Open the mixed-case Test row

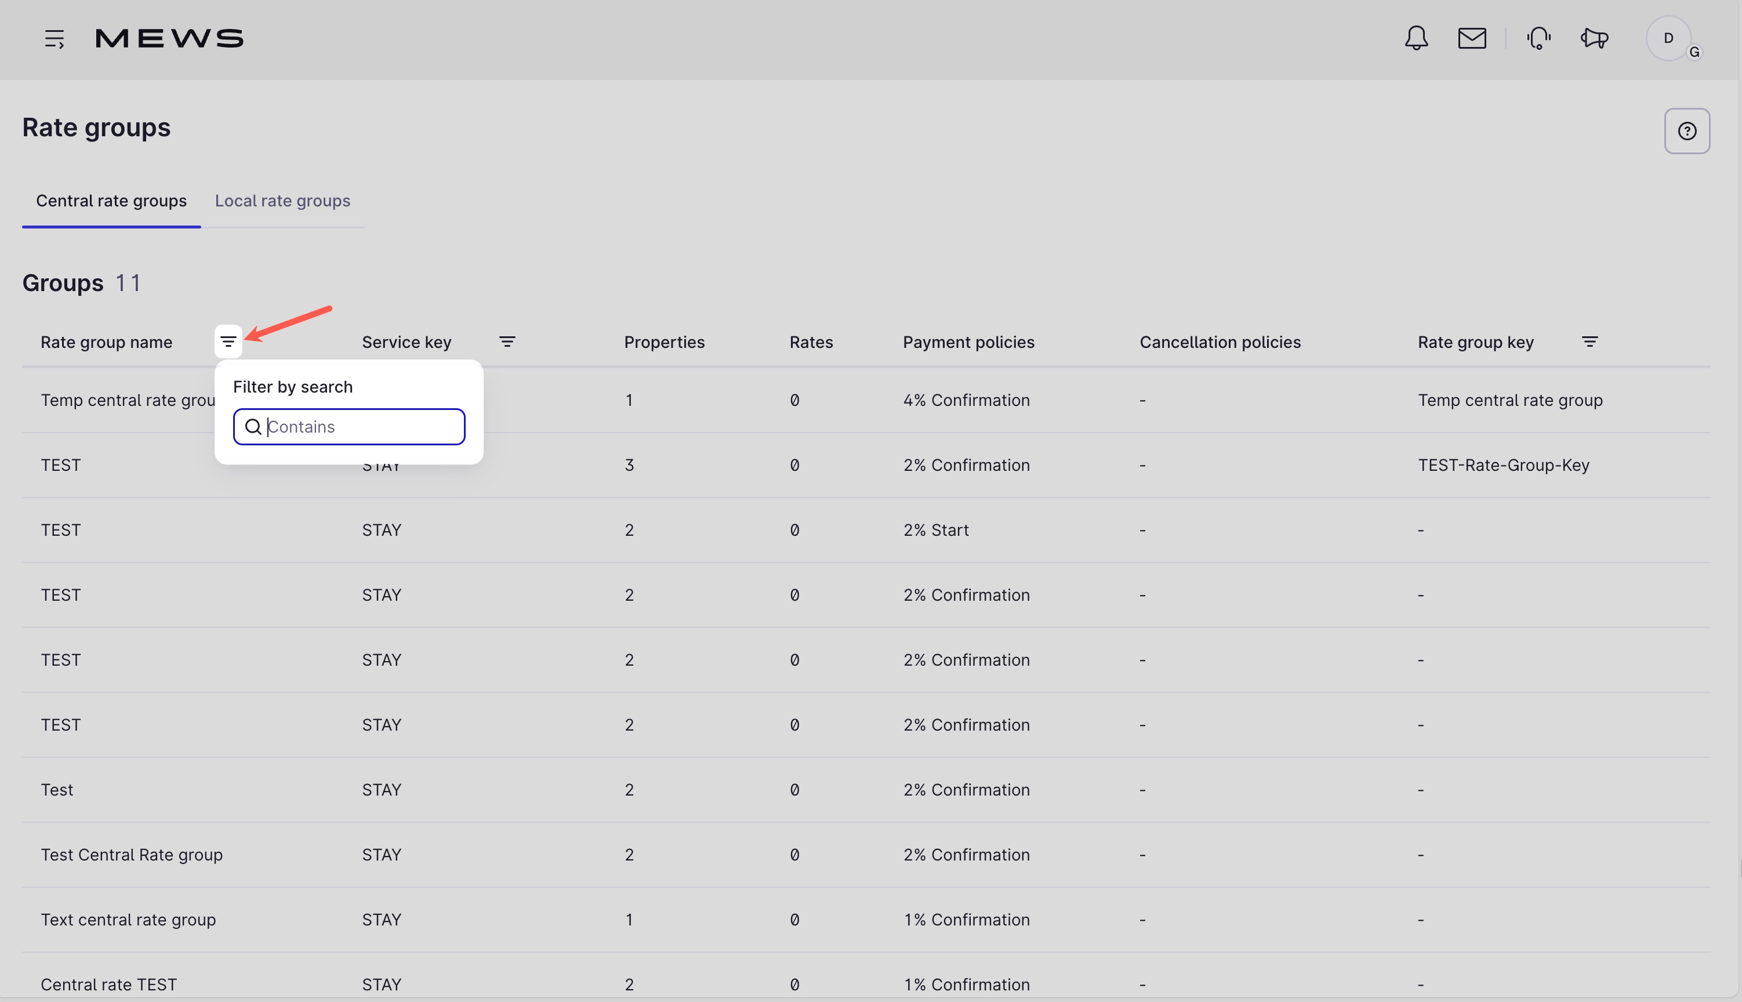(x=866, y=790)
